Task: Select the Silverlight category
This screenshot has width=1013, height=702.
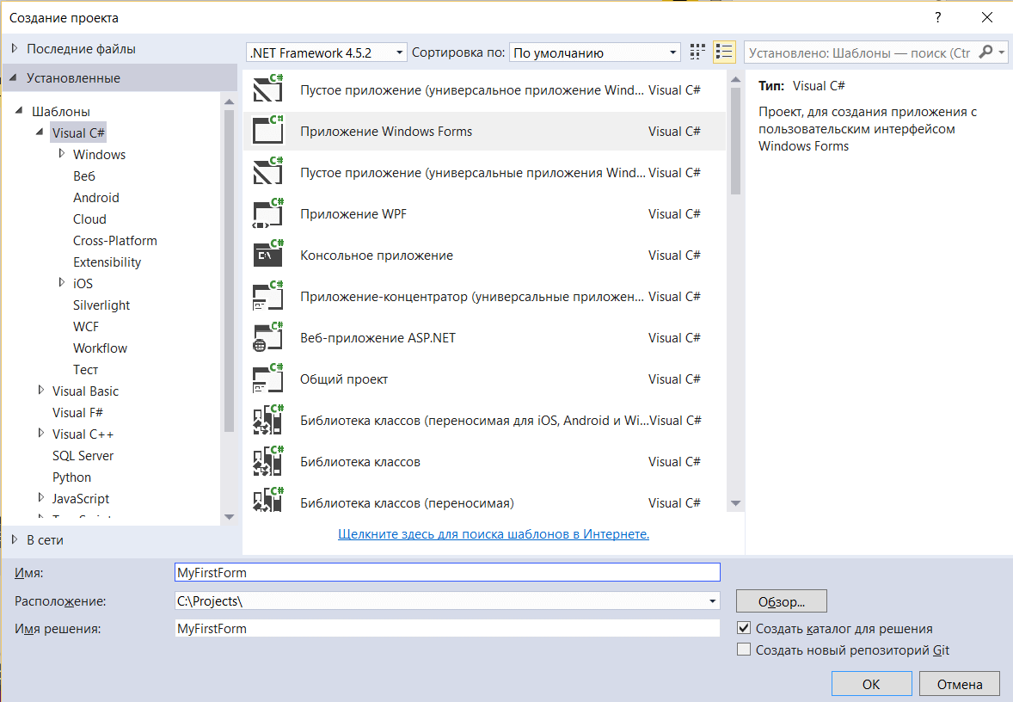Action: (101, 305)
